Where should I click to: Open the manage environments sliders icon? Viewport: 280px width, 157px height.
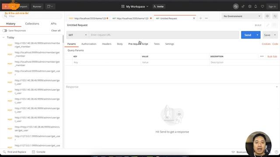275,16
